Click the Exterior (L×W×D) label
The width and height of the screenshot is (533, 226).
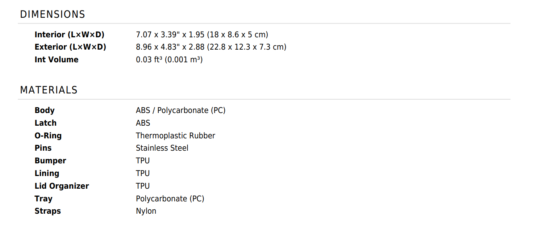pos(70,47)
